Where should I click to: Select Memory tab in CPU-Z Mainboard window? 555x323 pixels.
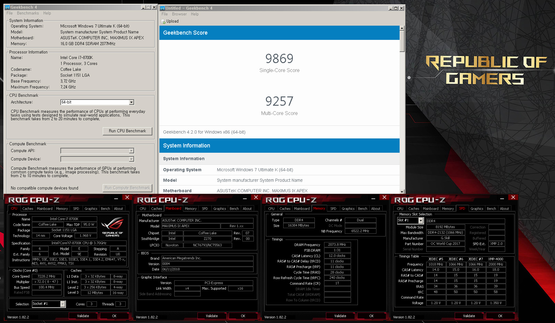[x=191, y=209]
